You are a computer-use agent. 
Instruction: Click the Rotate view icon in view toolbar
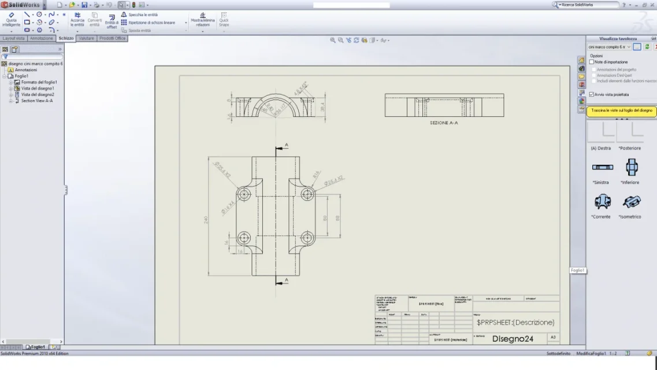pyautogui.click(x=356, y=40)
